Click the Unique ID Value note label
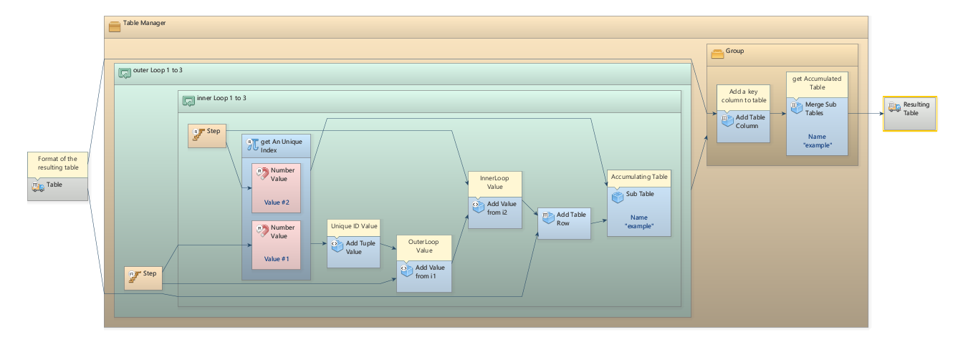The height and width of the screenshot is (337, 953). [354, 225]
